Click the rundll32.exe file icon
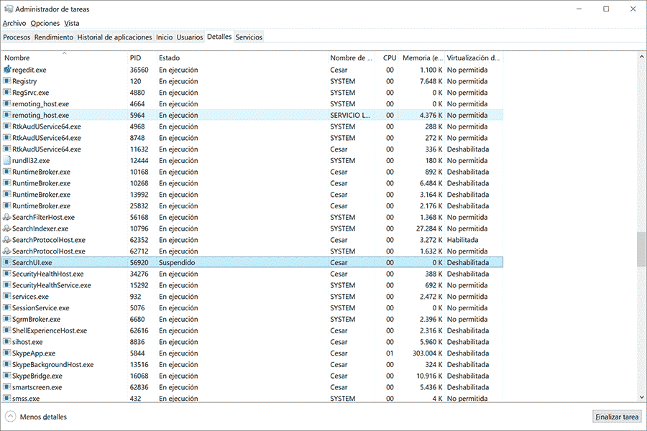The width and height of the screenshot is (647, 431). (7, 160)
